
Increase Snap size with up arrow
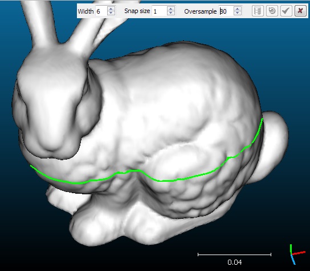tap(171, 9)
